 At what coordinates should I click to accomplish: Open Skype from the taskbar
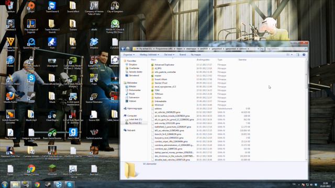click(x=70, y=184)
